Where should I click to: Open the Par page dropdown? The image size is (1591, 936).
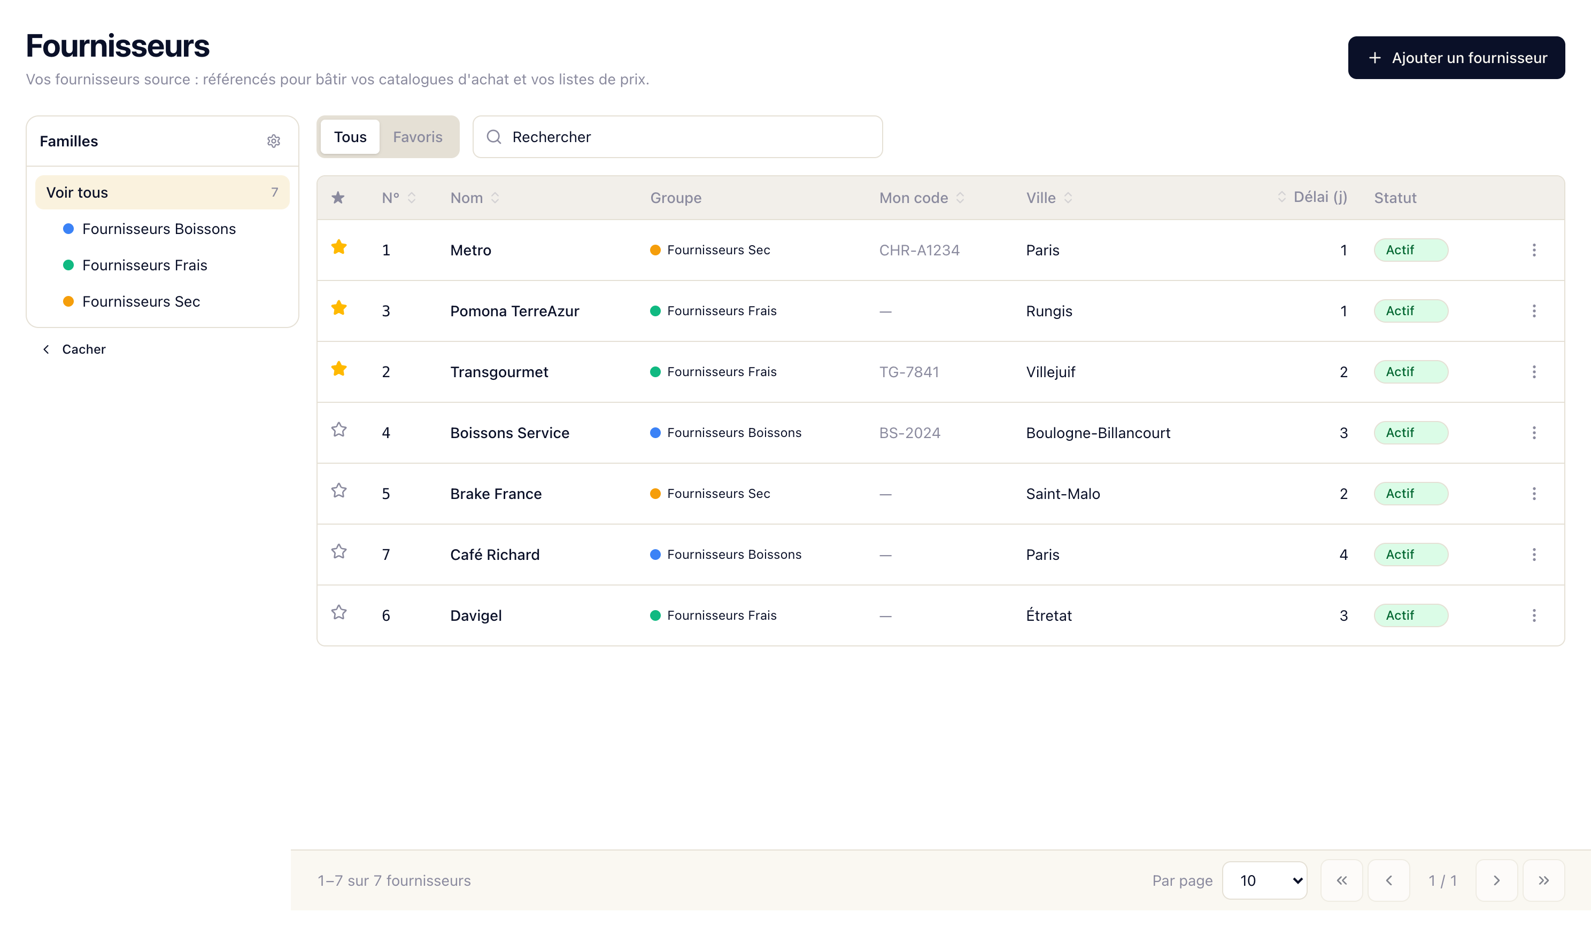pyautogui.click(x=1264, y=880)
